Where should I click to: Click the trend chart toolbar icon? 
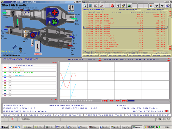(101, 5)
